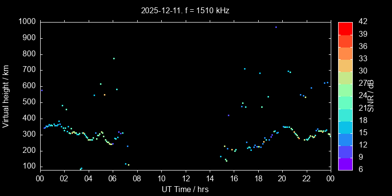Click the 00 tick at the time axis start
The width and height of the screenshot is (392, 196).
40,179
